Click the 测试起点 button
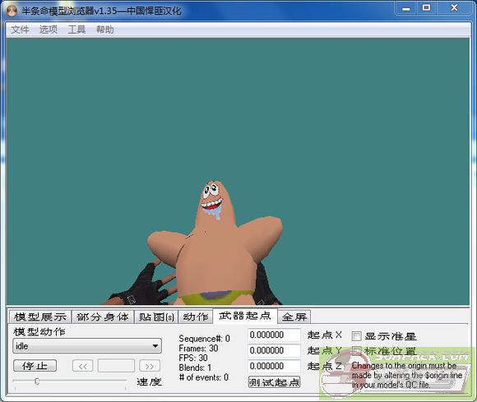The image size is (477, 402). point(274,382)
